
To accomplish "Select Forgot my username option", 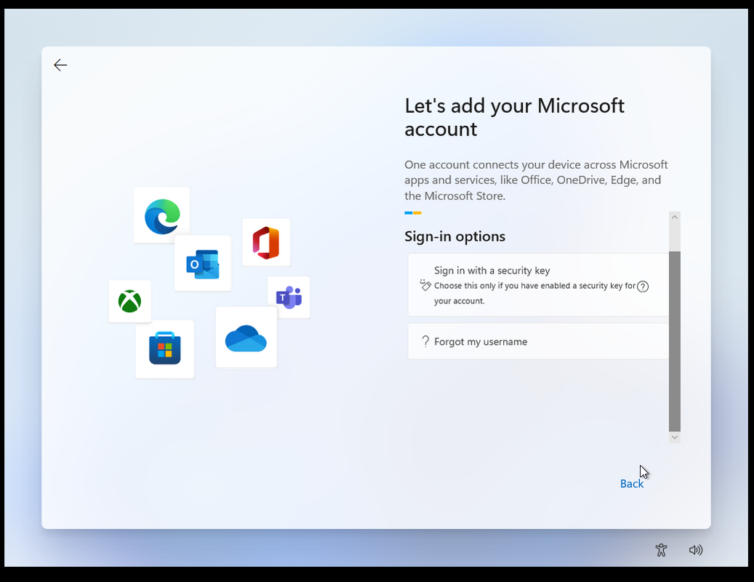I will click(538, 341).
